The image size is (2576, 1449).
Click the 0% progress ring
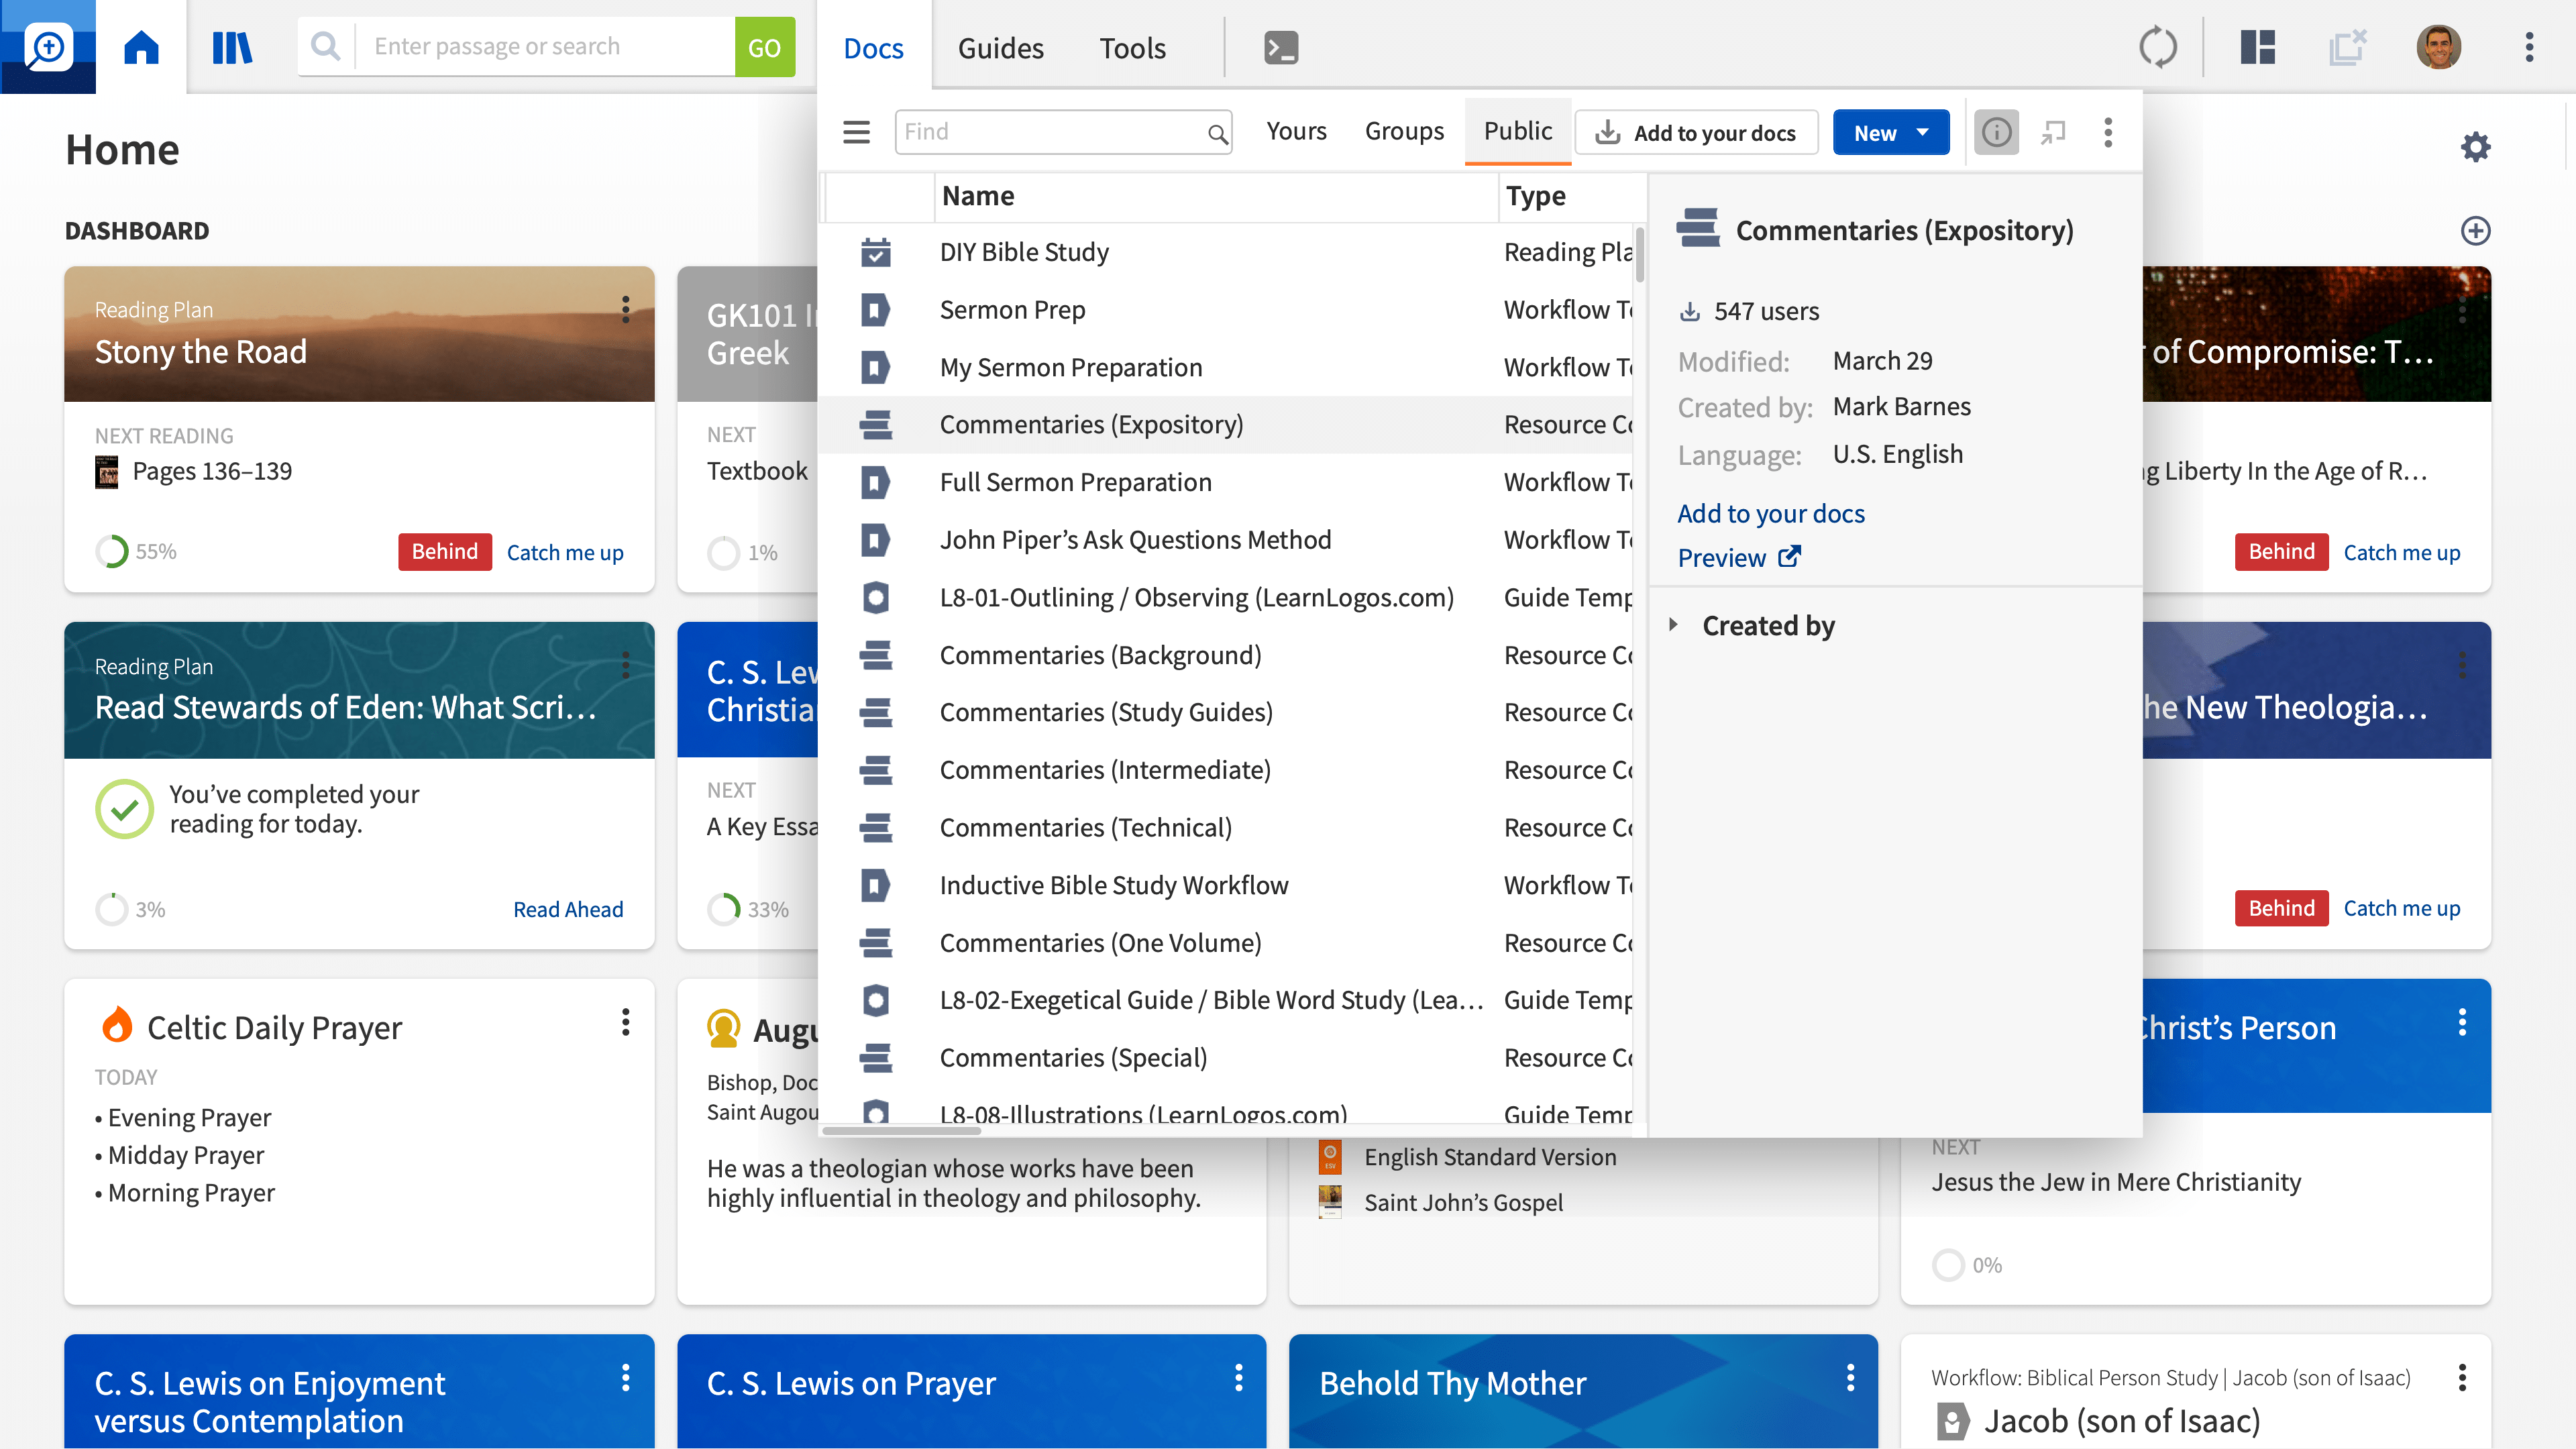click(1948, 1265)
